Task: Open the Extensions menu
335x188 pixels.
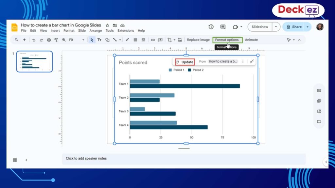Action: pos(126,30)
